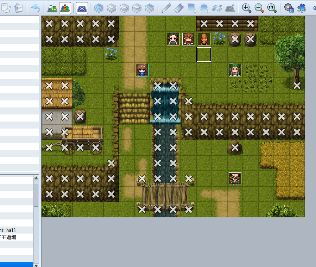Toggle the blue X passability display button
Viewport: 316px width, 267px height.
(82, 8)
